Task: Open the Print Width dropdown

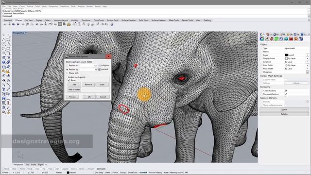Action: (308, 69)
